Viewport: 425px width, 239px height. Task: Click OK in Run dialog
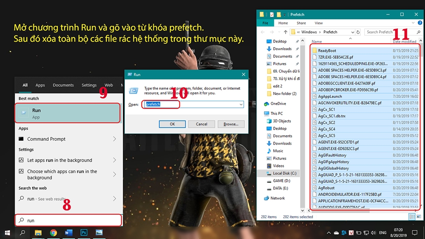(x=172, y=124)
